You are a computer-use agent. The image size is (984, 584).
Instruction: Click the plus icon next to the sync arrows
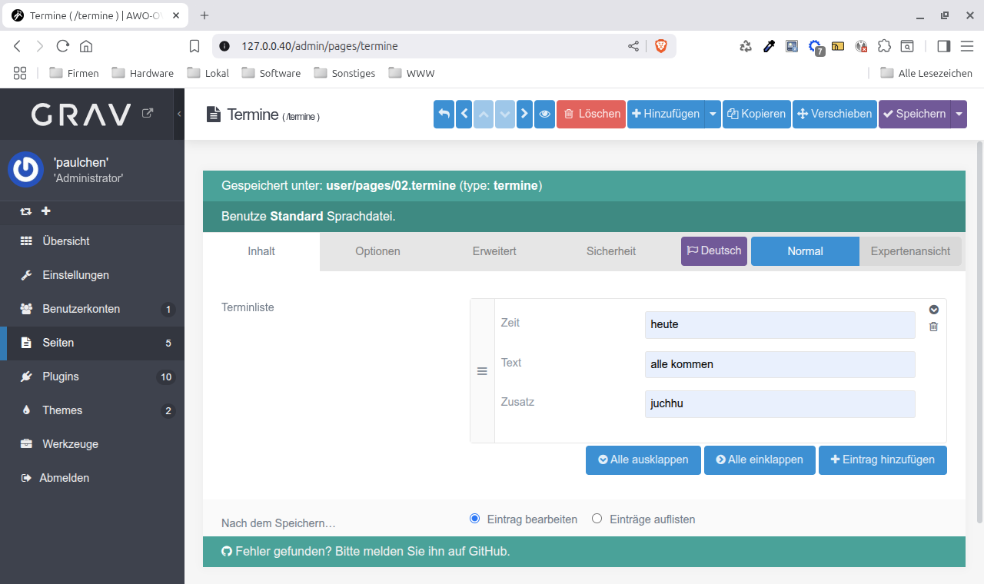pyautogui.click(x=45, y=211)
